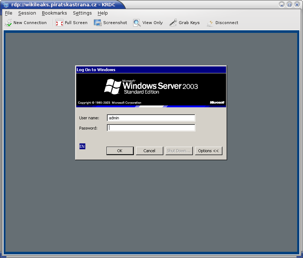Viewport: 303px width, 258px height.
Task: Open the Session menu
Action: pos(27,13)
